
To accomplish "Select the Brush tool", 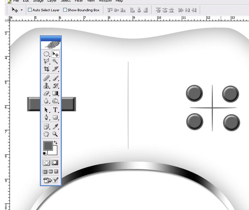I will pyautogui.click(x=55, y=78).
